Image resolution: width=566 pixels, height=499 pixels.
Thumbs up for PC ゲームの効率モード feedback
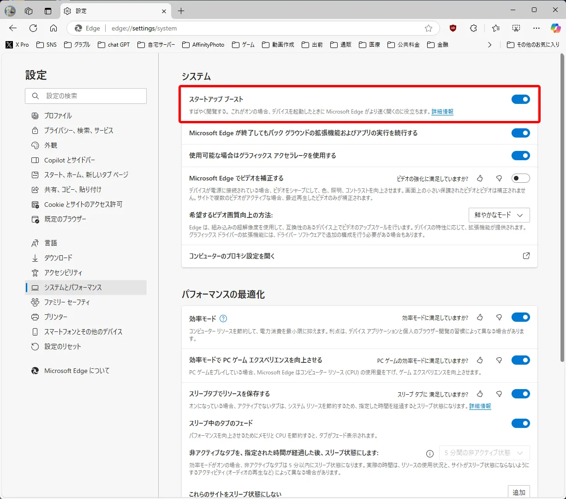[x=480, y=361]
